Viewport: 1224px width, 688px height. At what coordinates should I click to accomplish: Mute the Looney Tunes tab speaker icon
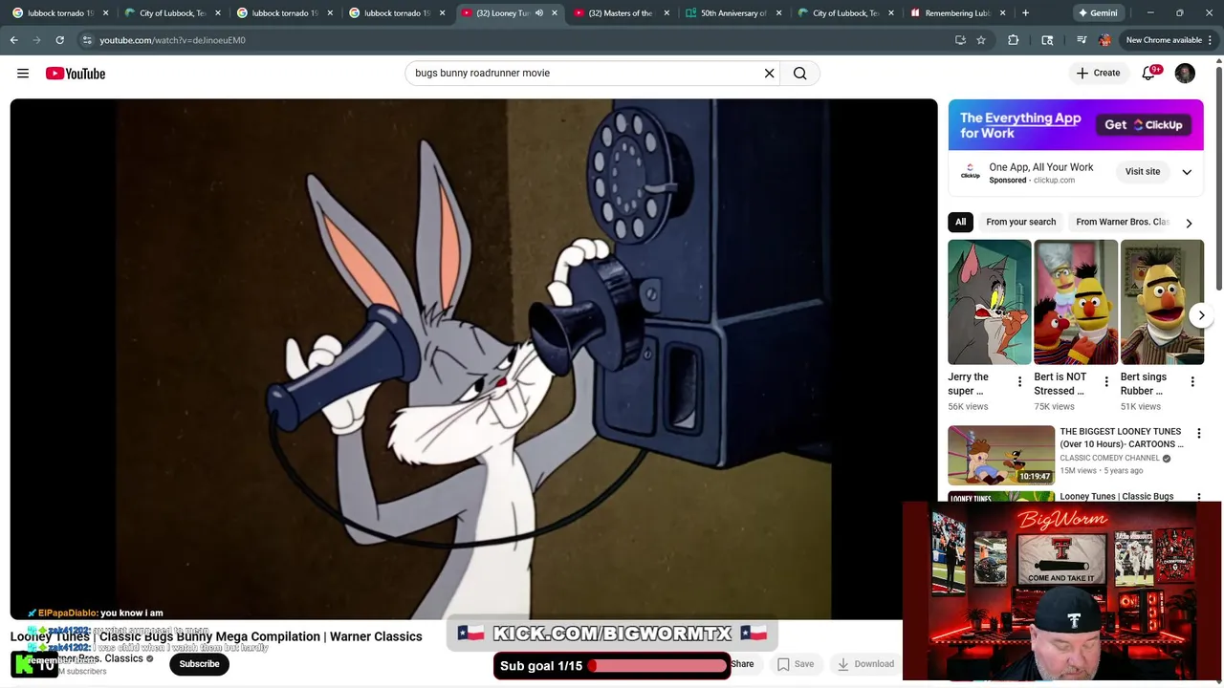coord(539,13)
